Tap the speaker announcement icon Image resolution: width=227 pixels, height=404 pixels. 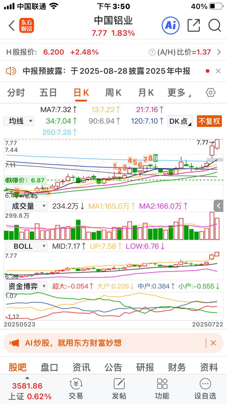tap(11, 71)
